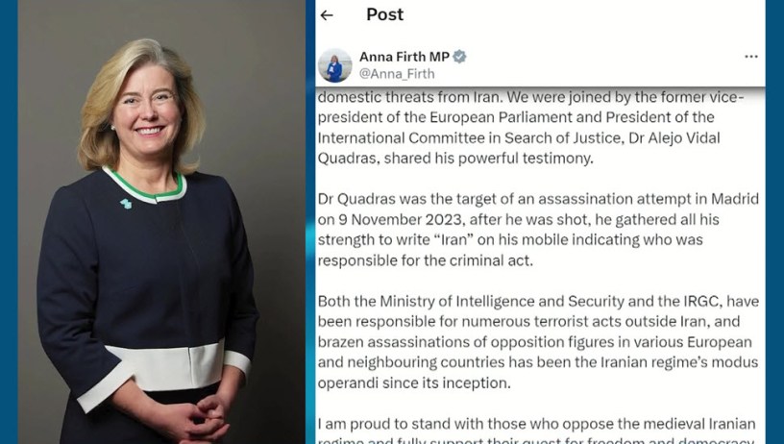This screenshot has height=444, width=784.
Task: Click the teal brooch on the navy jacket
Action: click(126, 204)
